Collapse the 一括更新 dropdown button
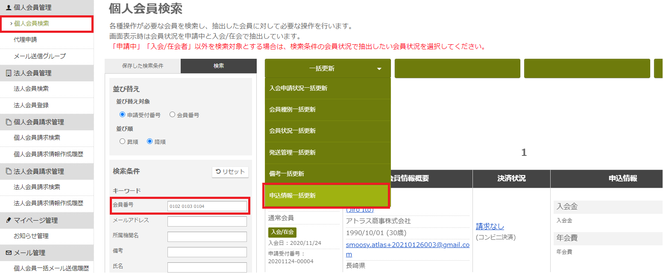 (328, 69)
